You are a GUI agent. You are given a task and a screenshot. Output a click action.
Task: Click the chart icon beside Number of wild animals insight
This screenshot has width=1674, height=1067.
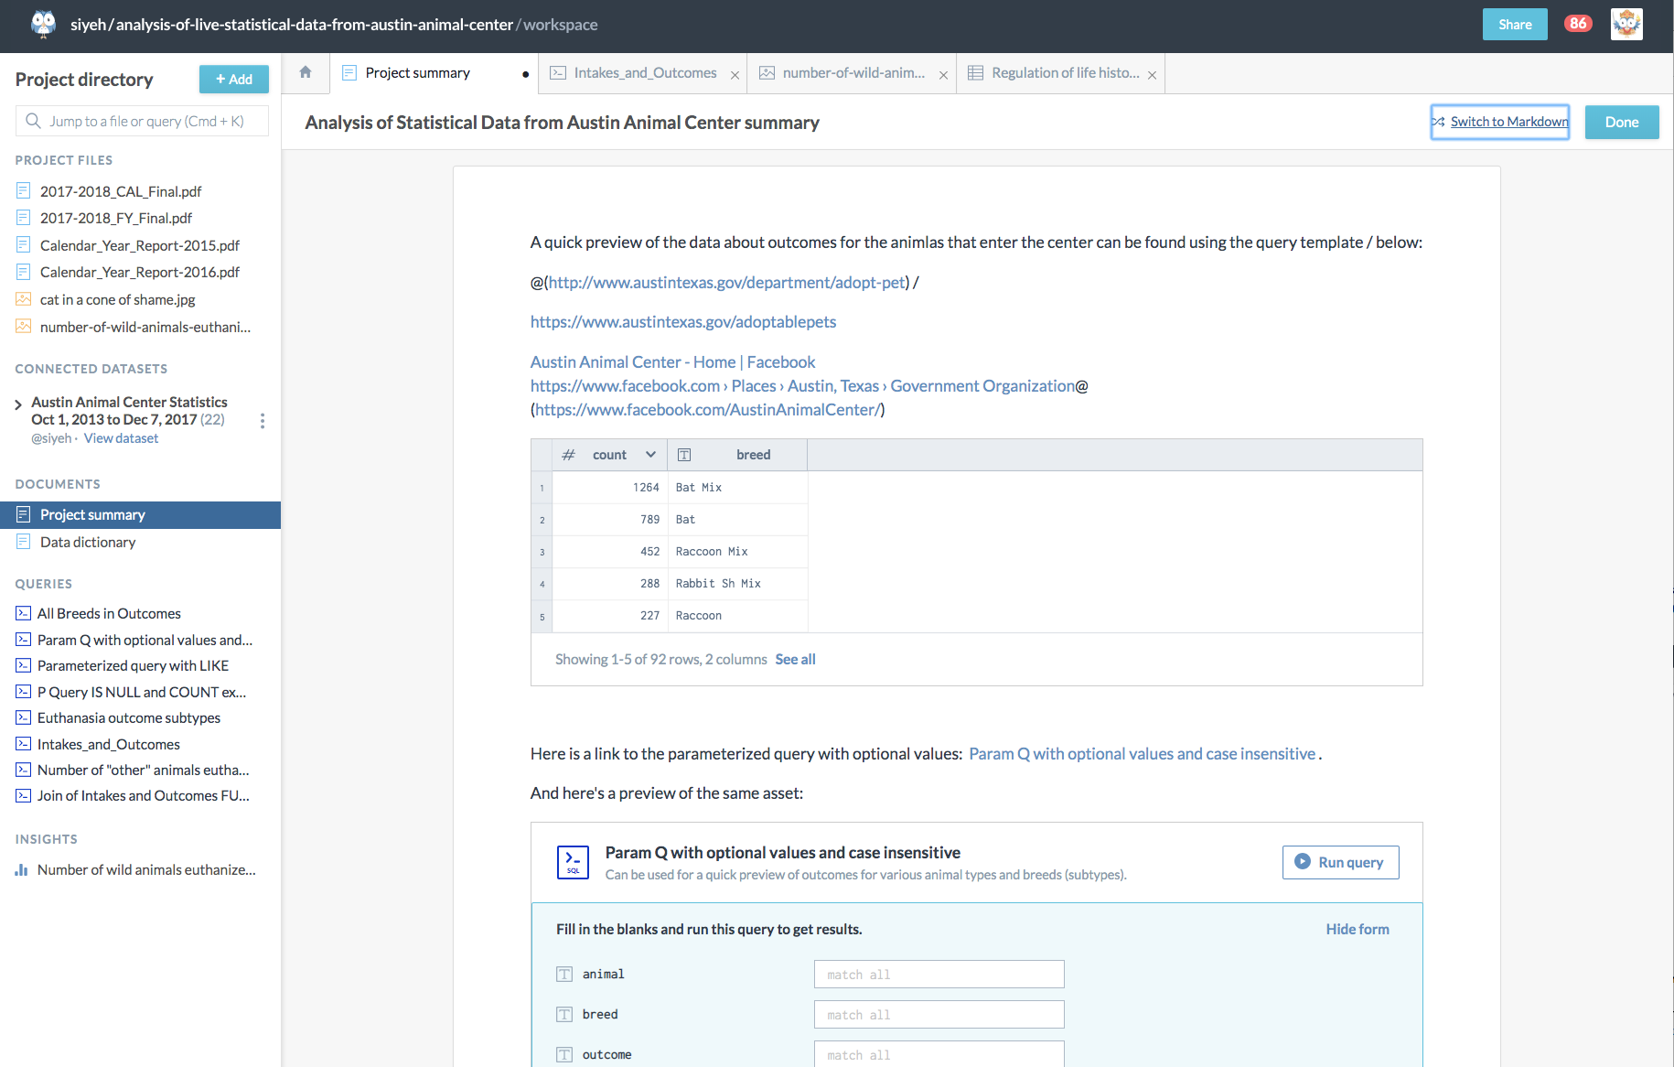coord(21,869)
